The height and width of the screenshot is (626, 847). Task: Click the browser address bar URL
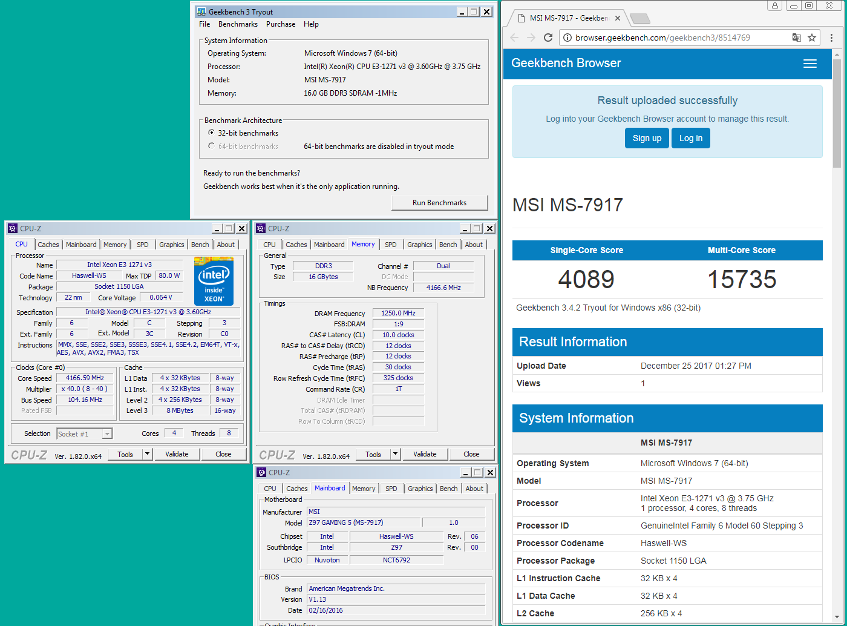[x=662, y=38]
